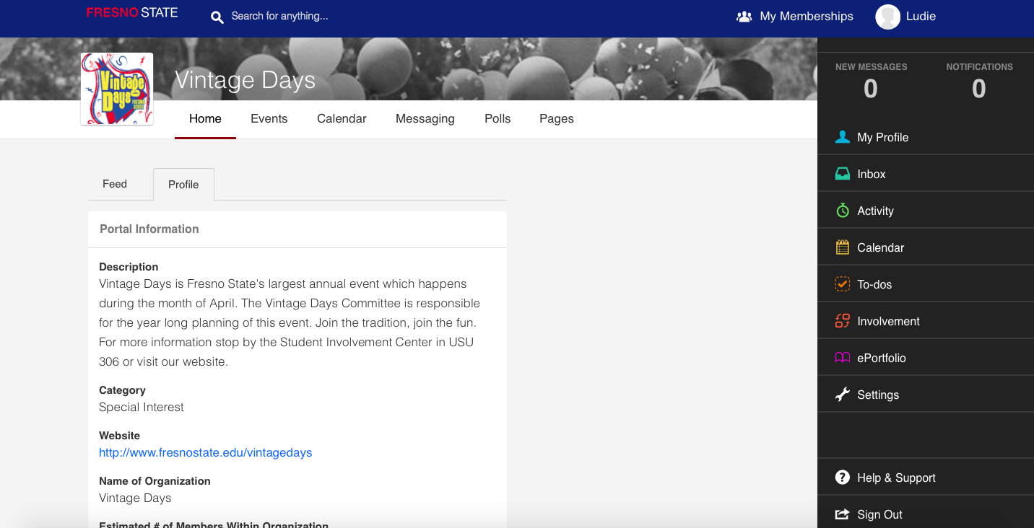Open Settings wrench icon
The height and width of the screenshot is (528, 1034).
click(x=842, y=395)
